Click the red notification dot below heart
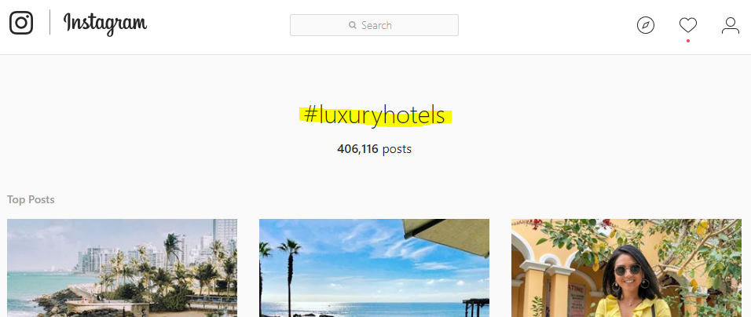This screenshot has height=317, width=751. tap(688, 41)
